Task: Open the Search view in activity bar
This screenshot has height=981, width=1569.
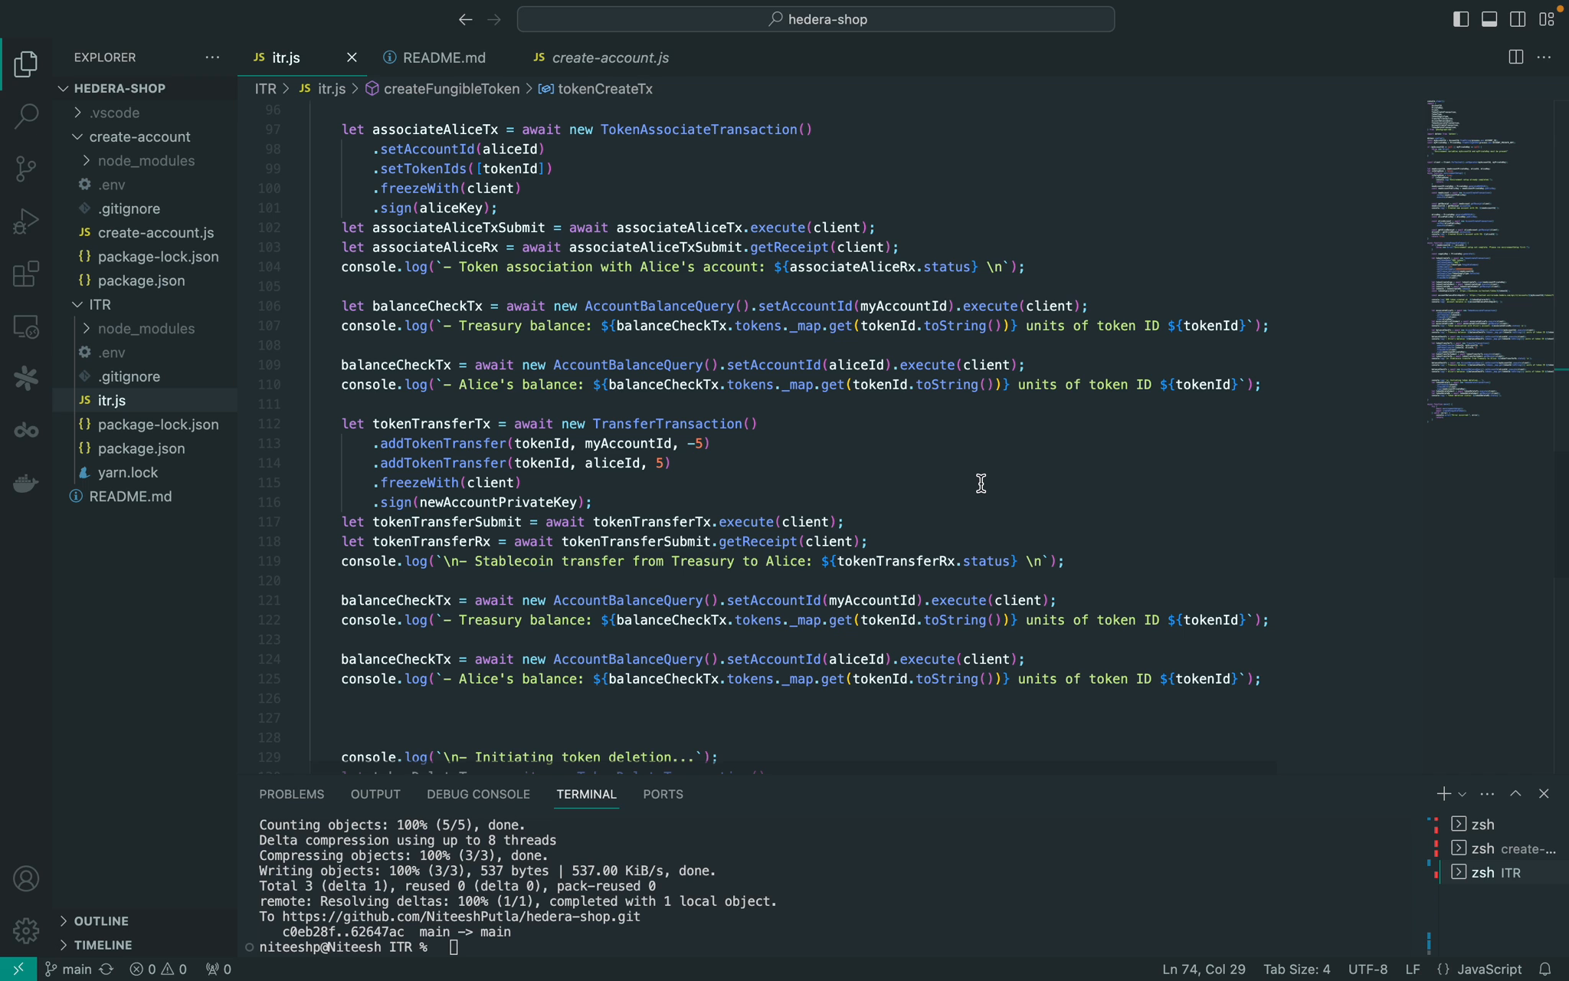Action: (26, 116)
